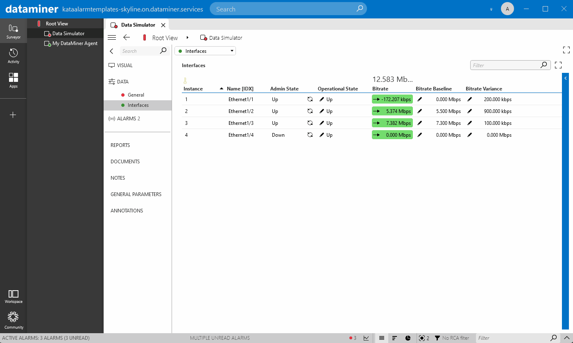
Task: Expand the Root View breadcrumb arrow
Action: point(187,37)
